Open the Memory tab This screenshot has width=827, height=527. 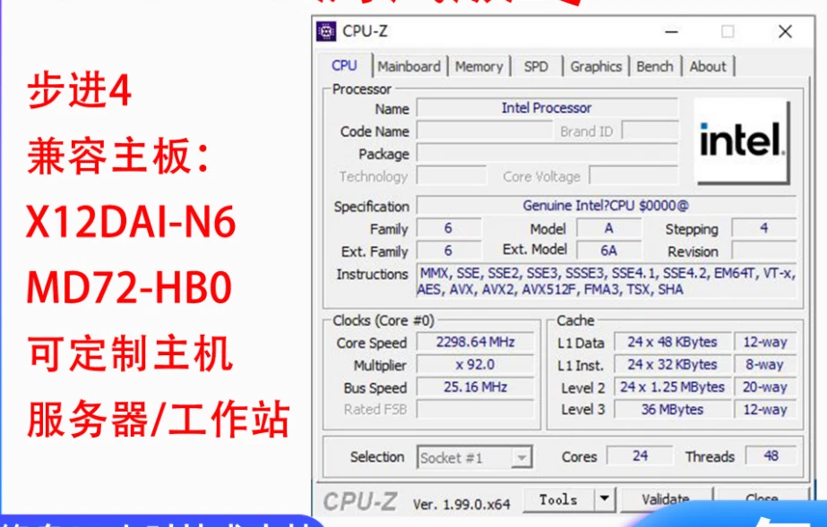(479, 65)
